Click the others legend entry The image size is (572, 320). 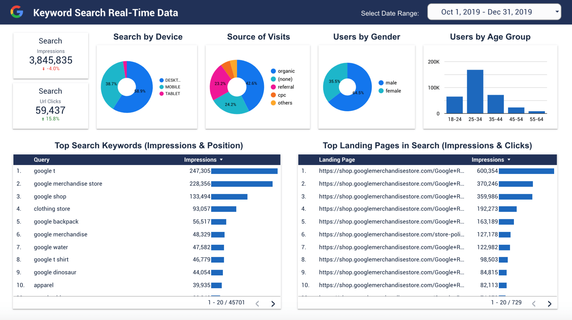[x=282, y=103]
